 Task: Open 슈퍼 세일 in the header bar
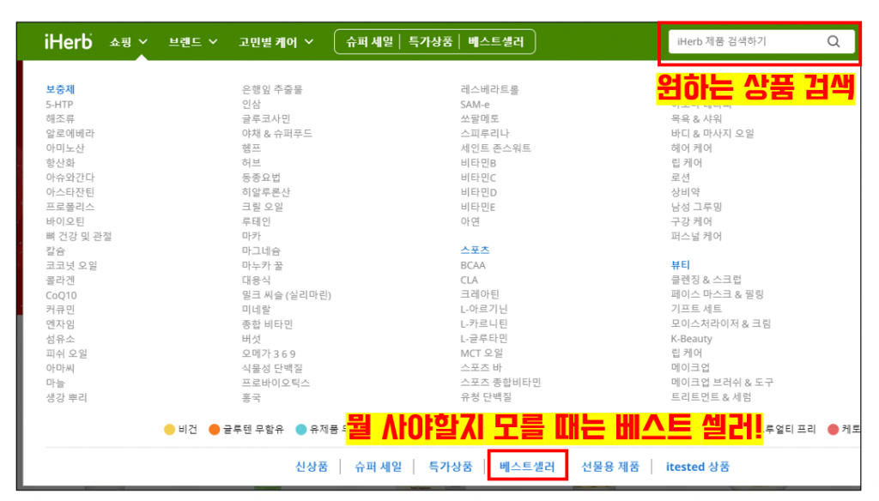(x=369, y=42)
